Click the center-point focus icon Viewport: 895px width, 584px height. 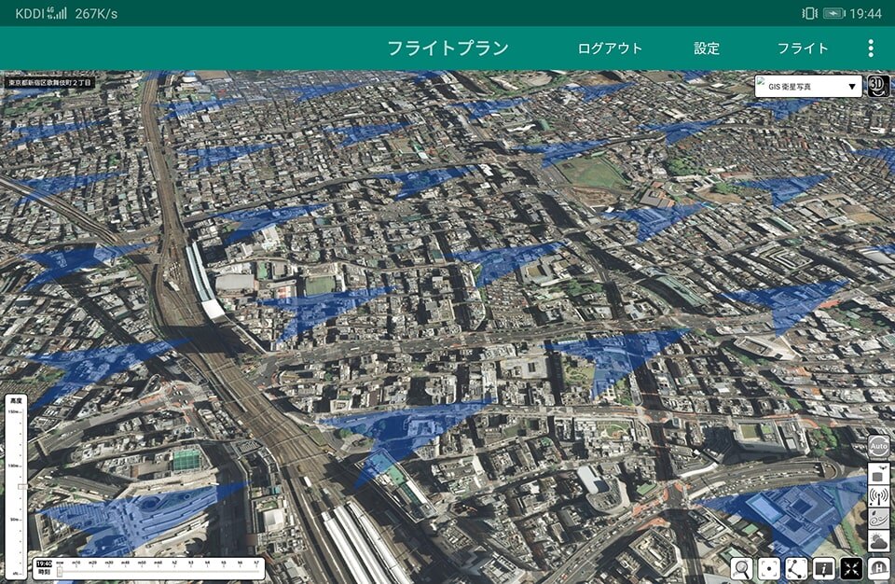(768, 568)
